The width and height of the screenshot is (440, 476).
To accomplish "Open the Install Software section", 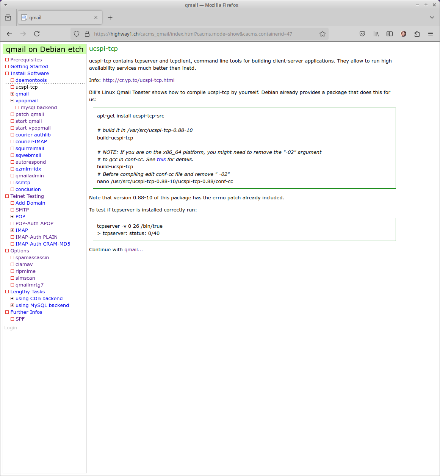I will [x=30, y=74].
